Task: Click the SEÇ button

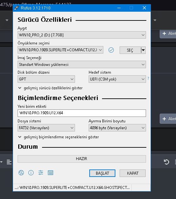Action: 130,50
